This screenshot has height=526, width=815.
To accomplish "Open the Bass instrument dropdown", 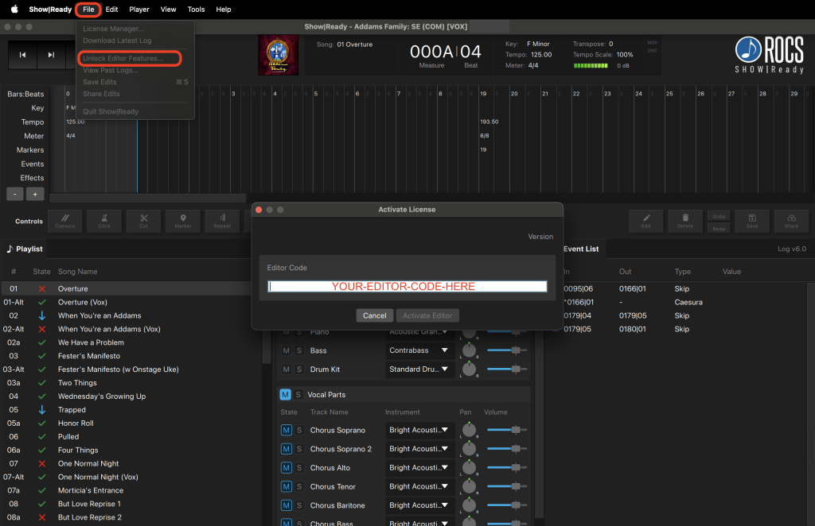I will coord(418,350).
